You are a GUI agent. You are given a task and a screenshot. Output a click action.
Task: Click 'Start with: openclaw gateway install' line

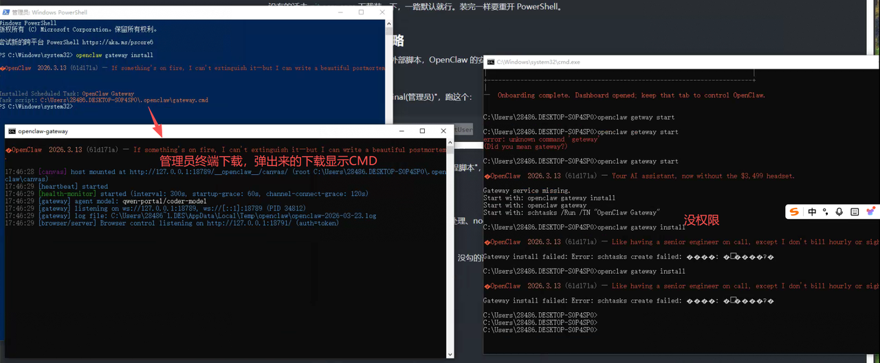[x=549, y=198]
